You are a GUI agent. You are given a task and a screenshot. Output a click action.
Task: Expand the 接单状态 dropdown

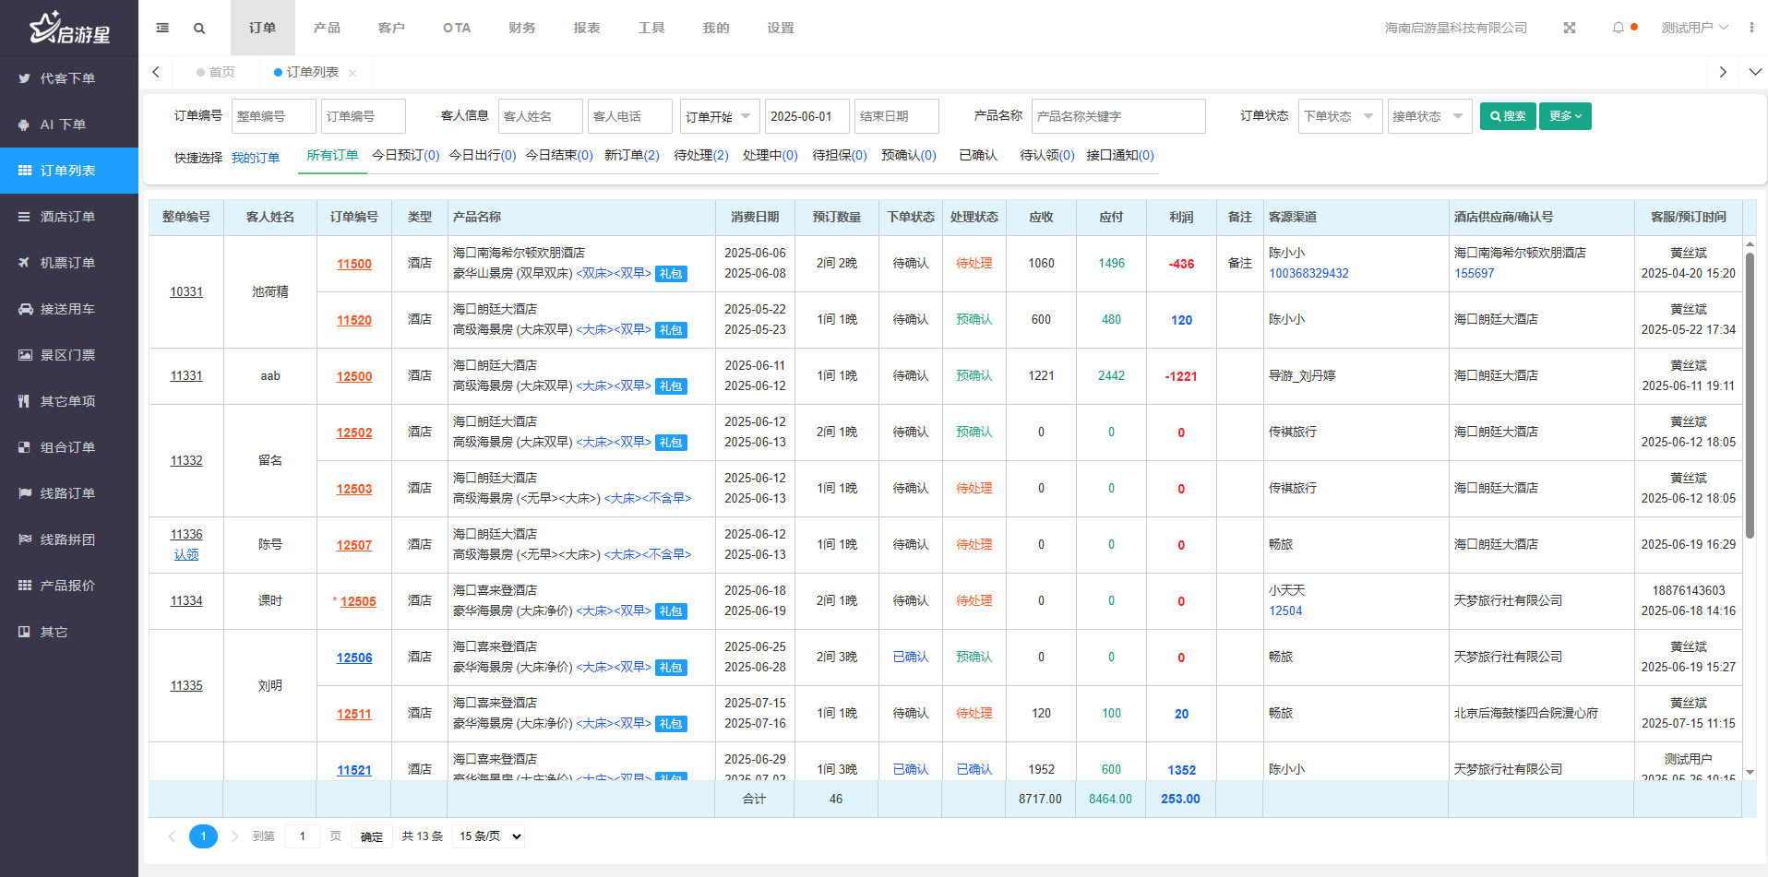pos(1429,116)
